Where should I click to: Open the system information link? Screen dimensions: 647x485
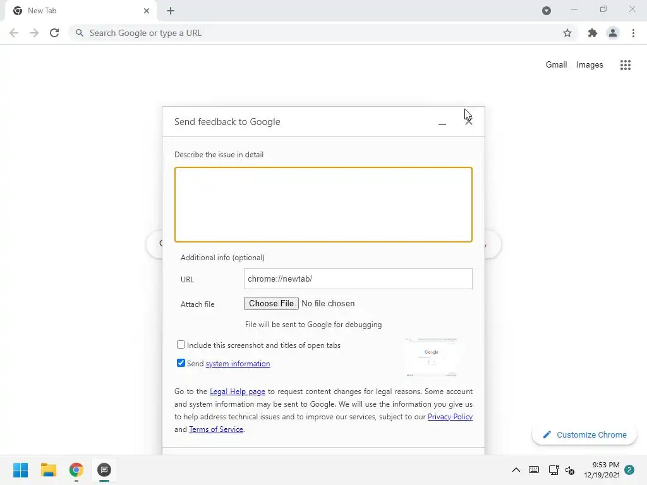click(238, 364)
